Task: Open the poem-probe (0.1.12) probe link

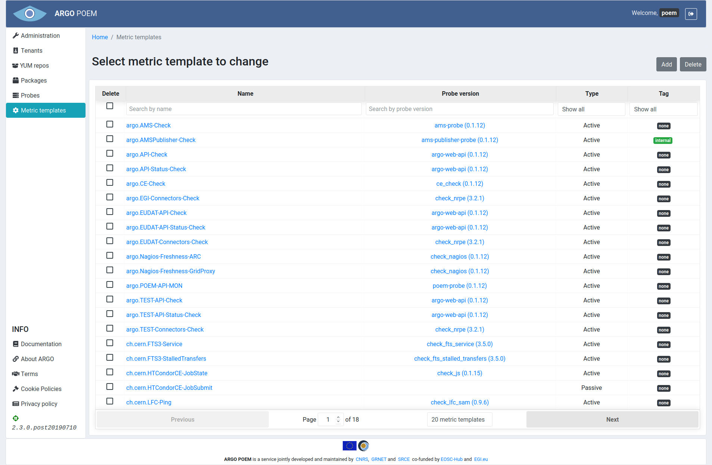Action: (x=460, y=286)
